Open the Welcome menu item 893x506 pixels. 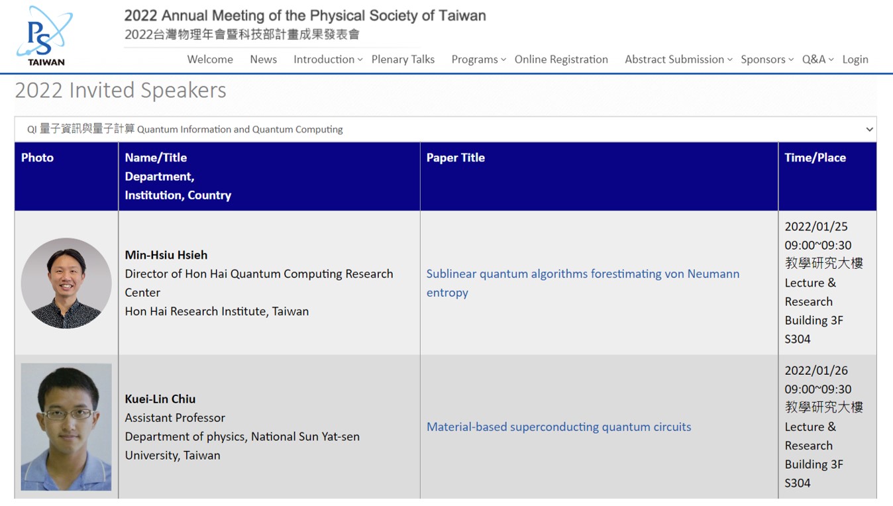click(x=210, y=60)
